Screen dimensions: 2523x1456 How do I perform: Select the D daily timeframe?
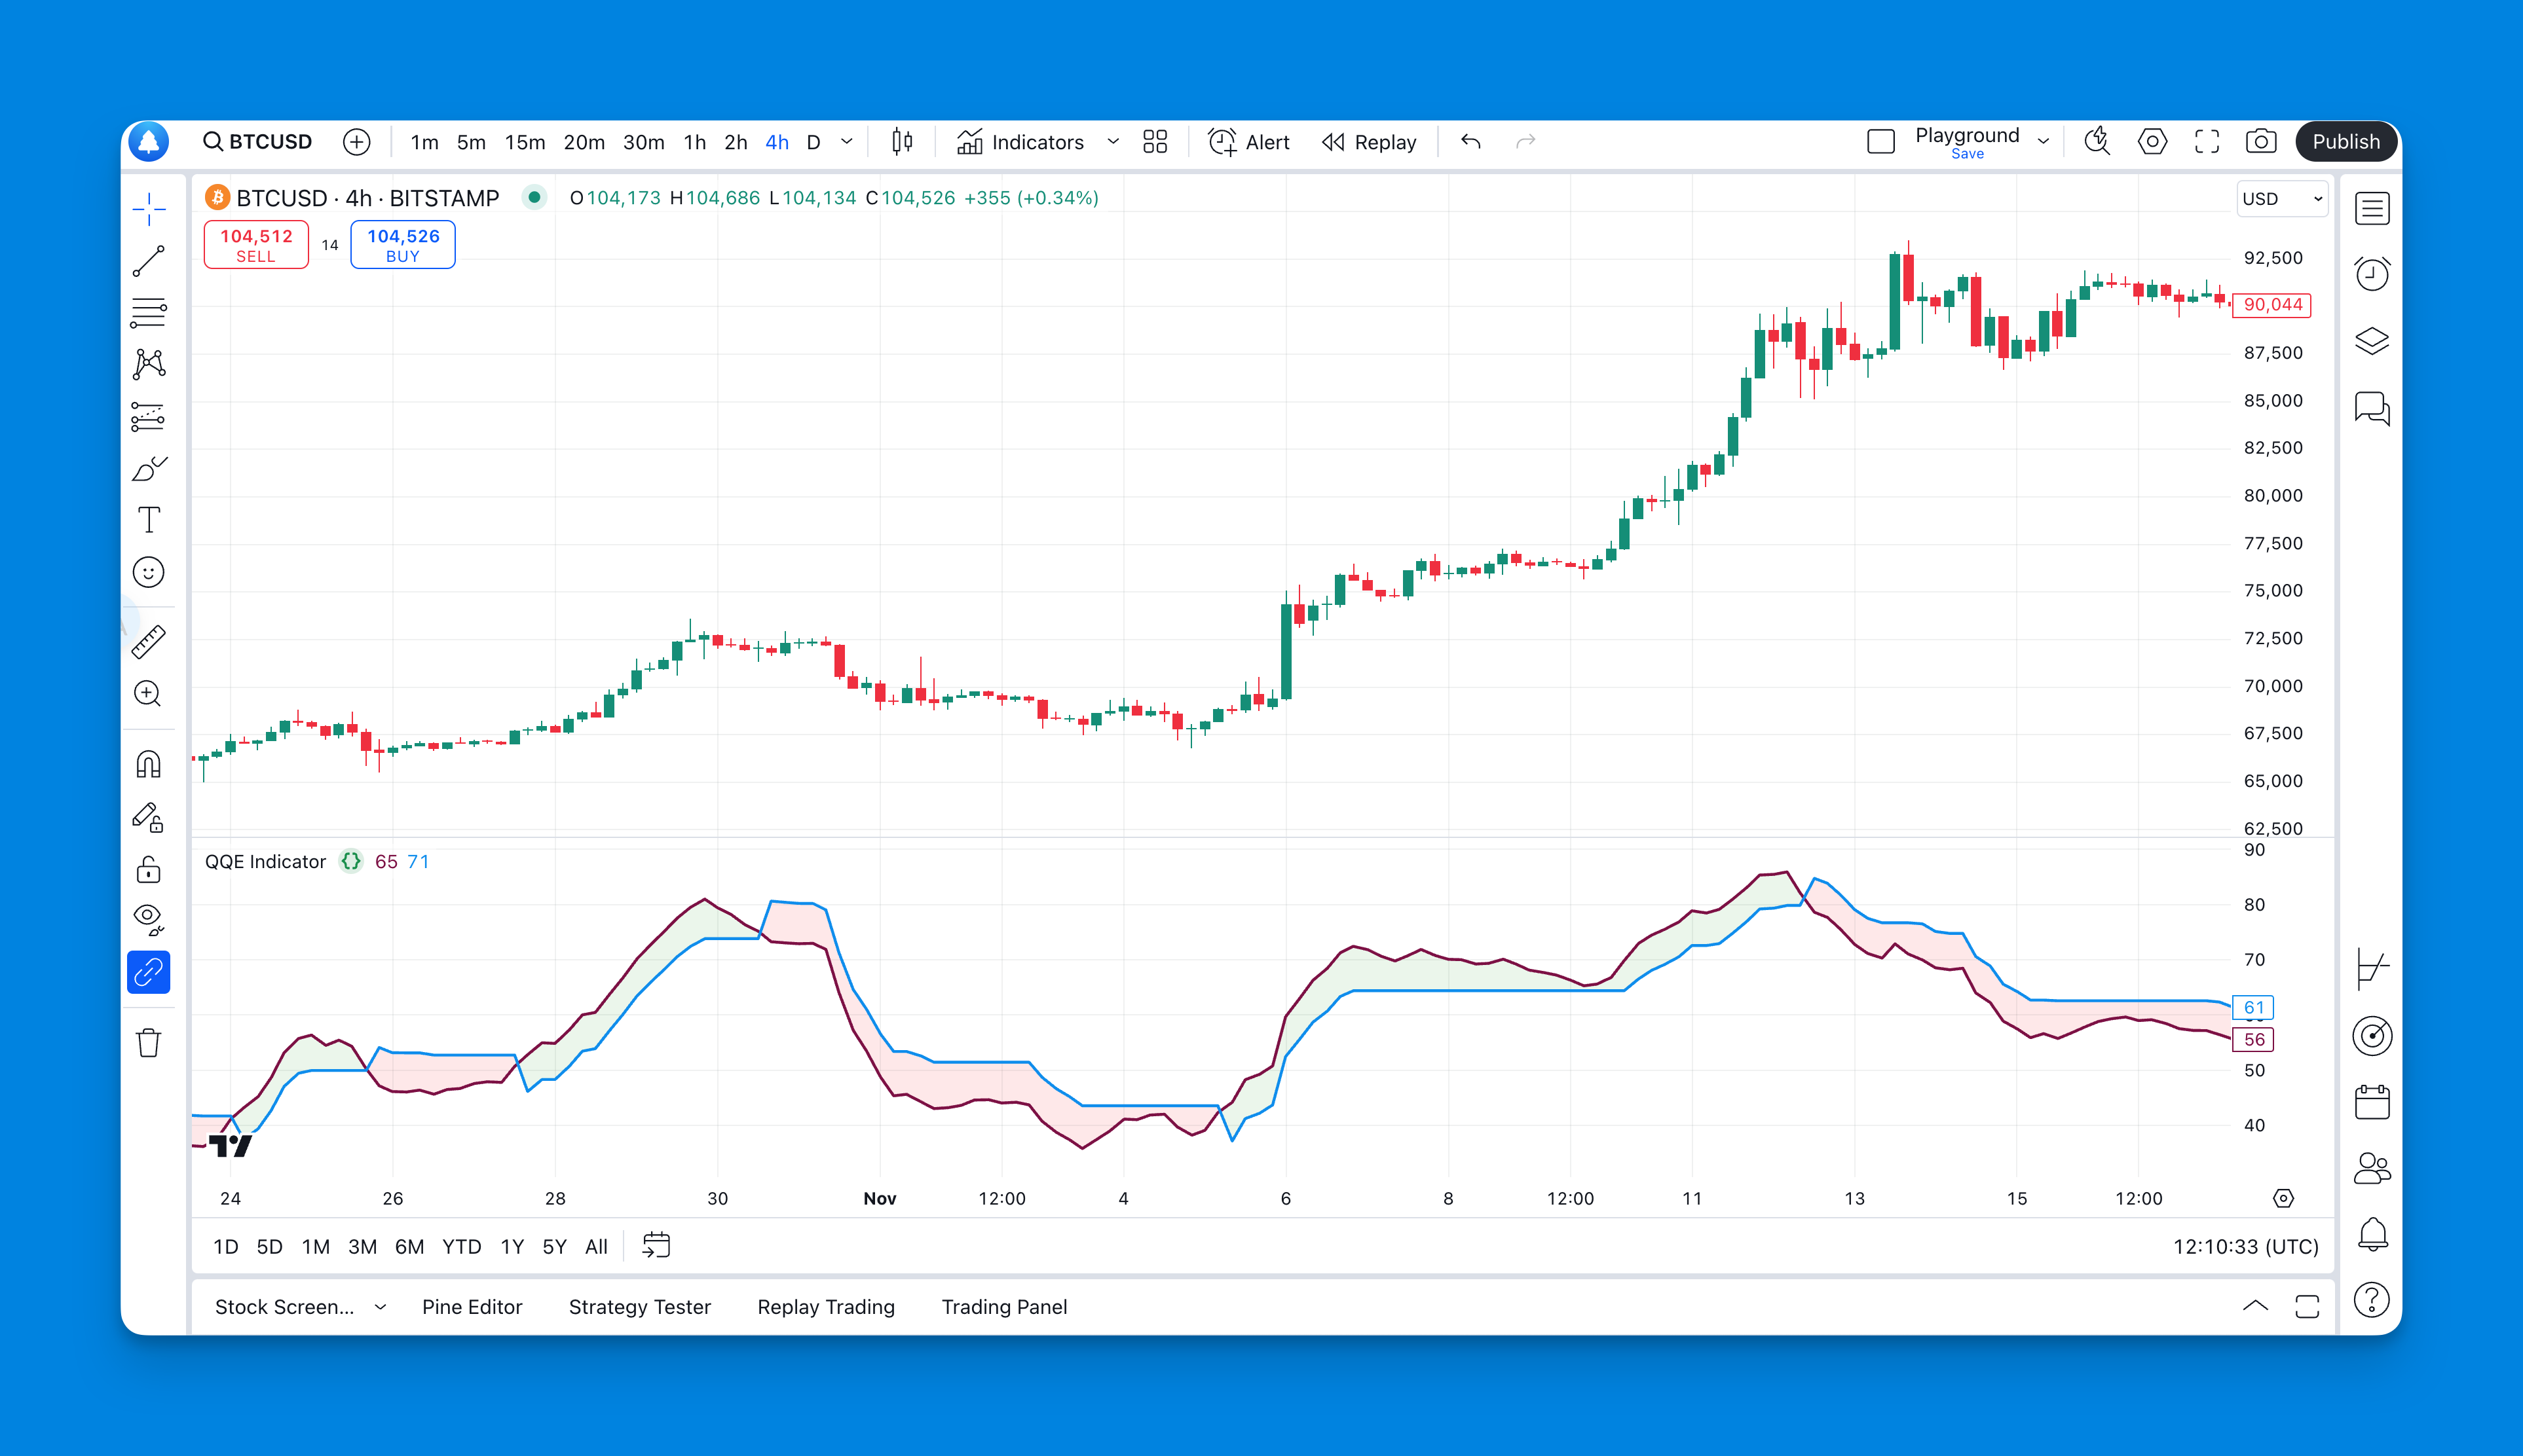tap(814, 142)
